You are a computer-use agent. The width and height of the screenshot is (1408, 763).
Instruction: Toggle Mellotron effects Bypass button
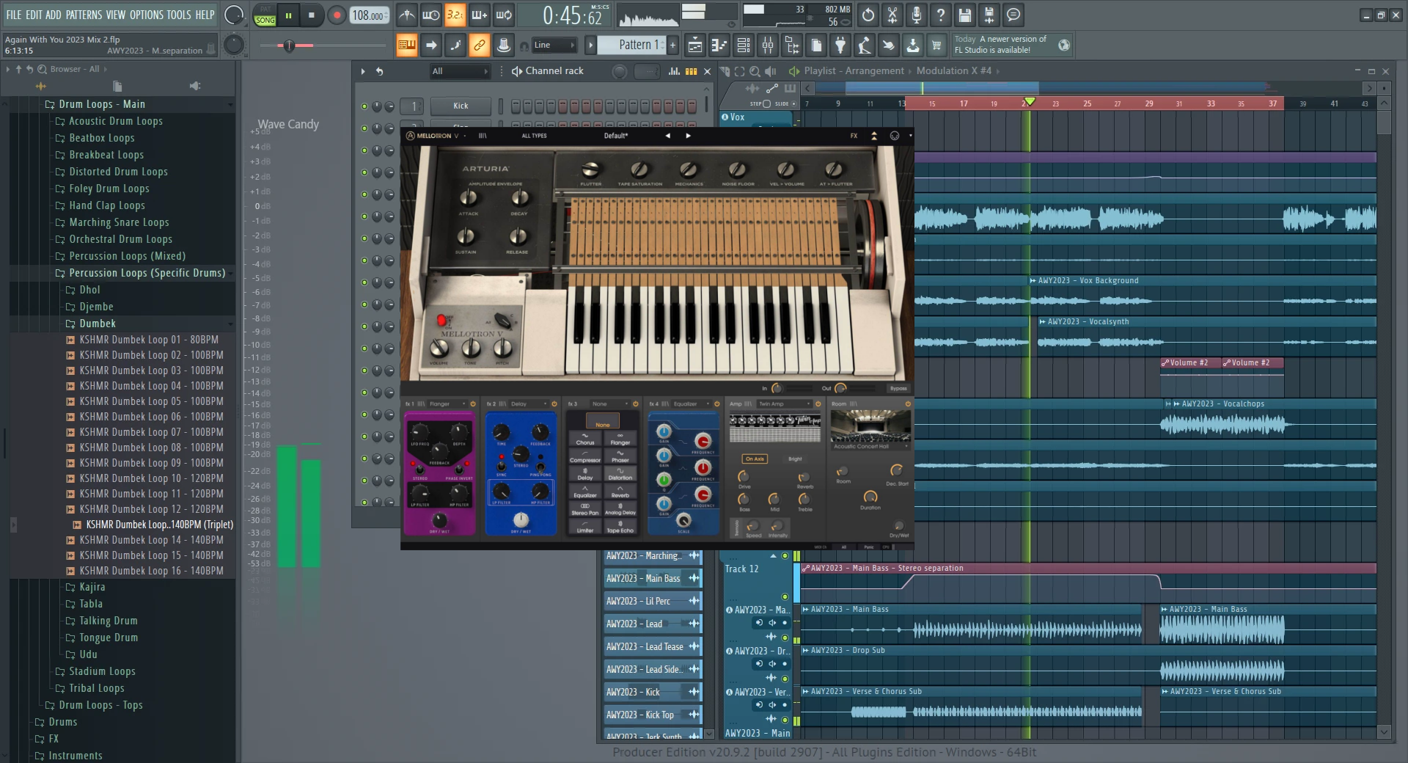point(898,389)
